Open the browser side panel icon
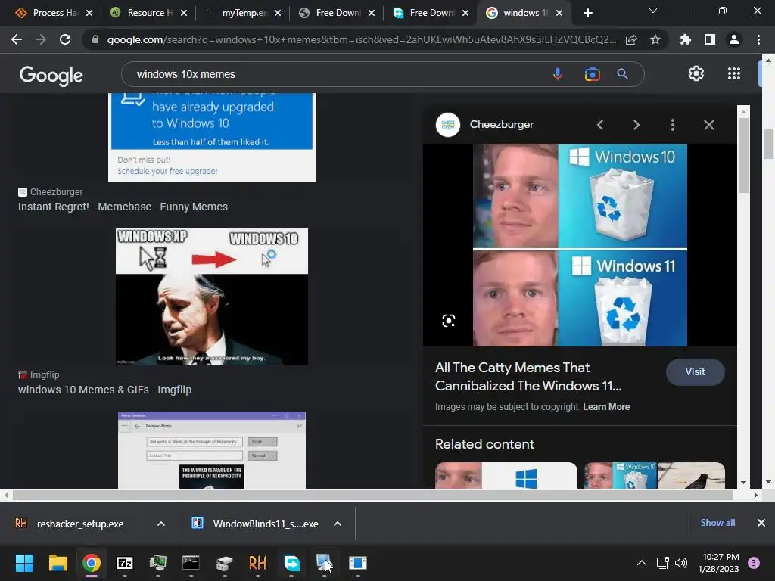Image resolution: width=775 pixels, height=581 pixels. [x=710, y=39]
